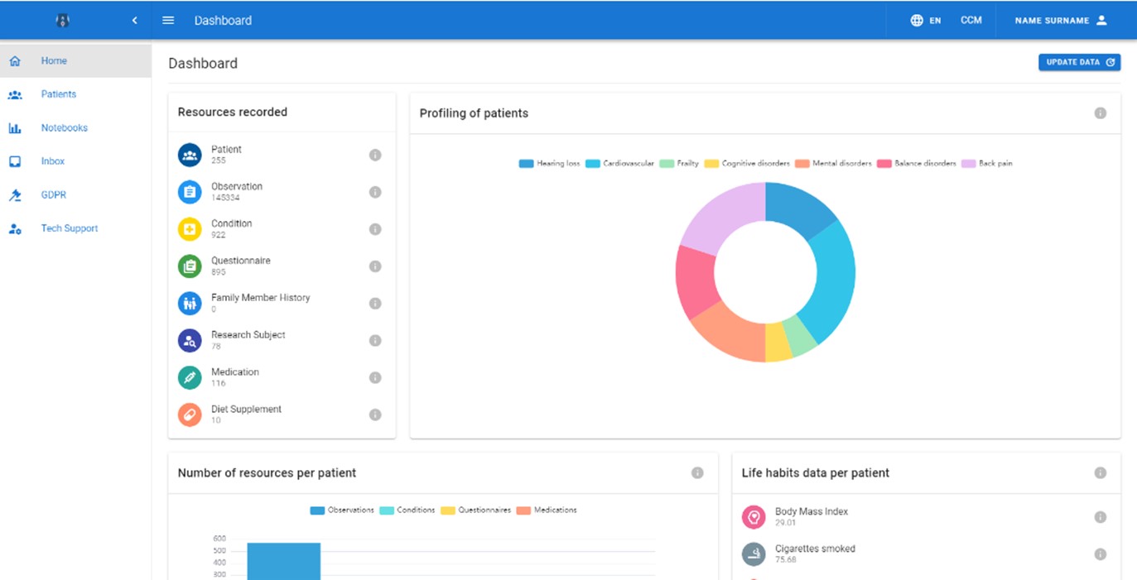Viewport: 1137px width, 580px height.
Task: Click the app logo in header
Action: tap(62, 21)
